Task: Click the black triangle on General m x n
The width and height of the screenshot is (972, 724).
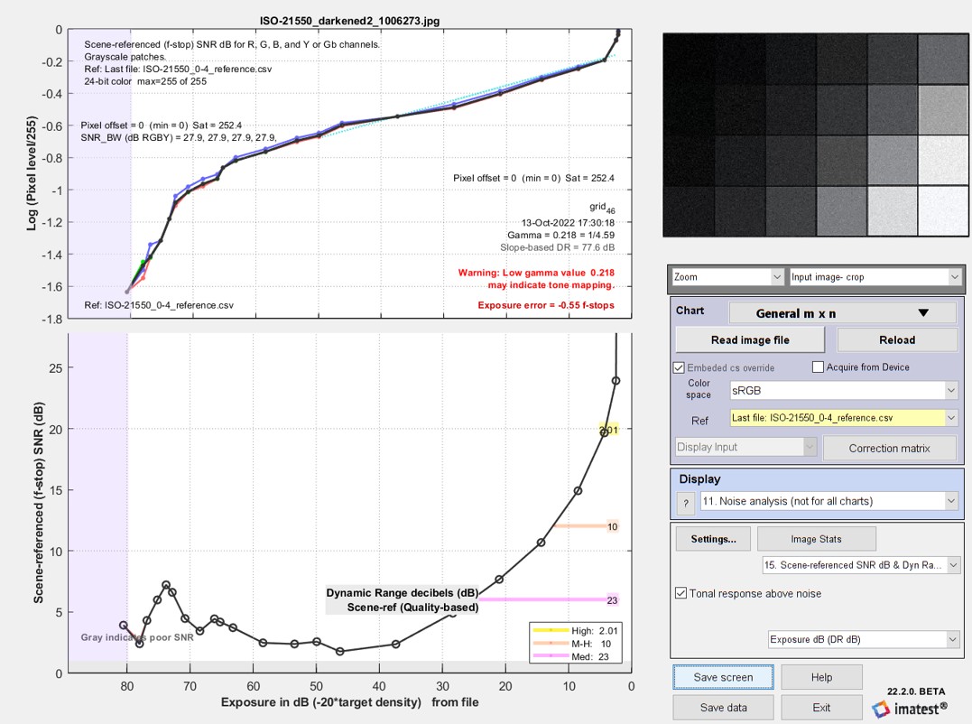Action: (923, 313)
